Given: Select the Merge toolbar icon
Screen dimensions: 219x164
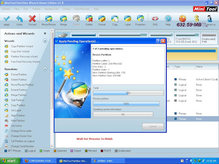Looking at the screenshot, I should pos(63,19).
